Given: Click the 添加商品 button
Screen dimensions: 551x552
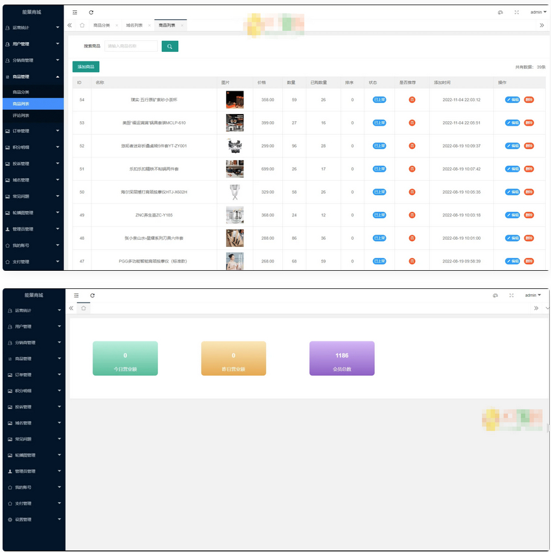Looking at the screenshot, I should click(x=86, y=67).
